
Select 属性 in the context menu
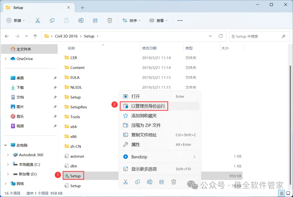(160, 144)
